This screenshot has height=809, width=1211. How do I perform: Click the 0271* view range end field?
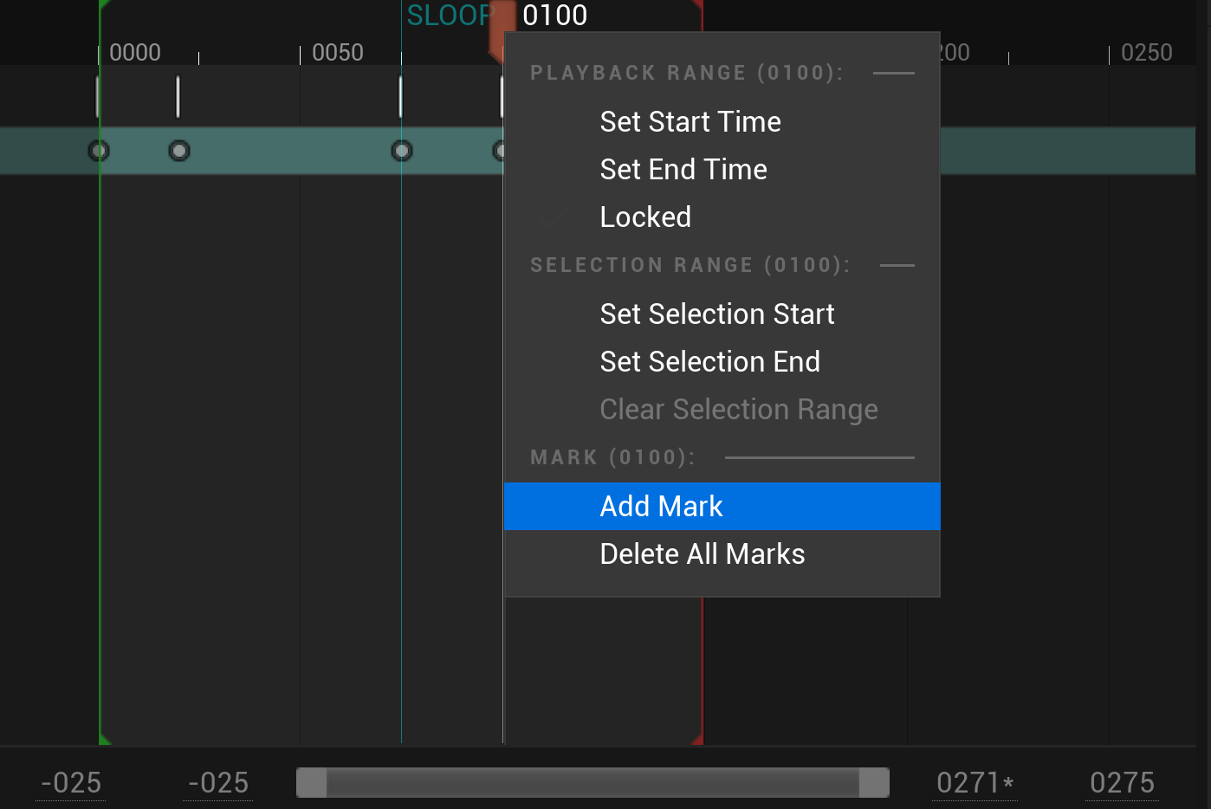[975, 783]
